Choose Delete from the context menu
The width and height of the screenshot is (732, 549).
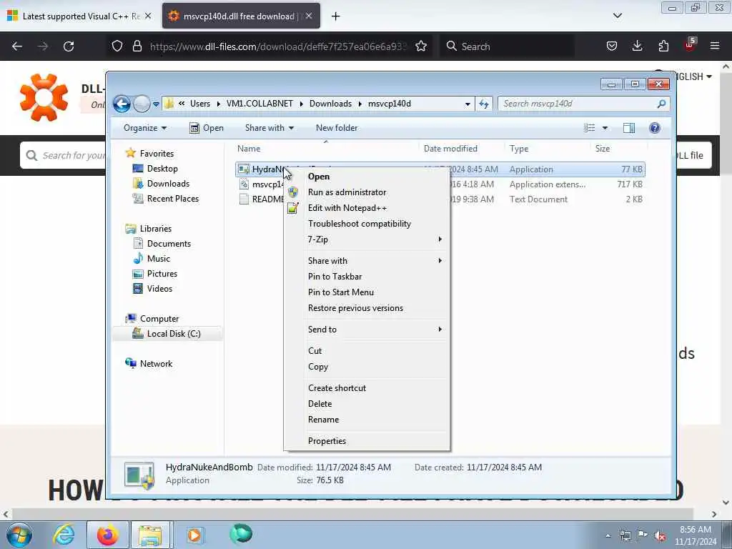pos(367,405)
